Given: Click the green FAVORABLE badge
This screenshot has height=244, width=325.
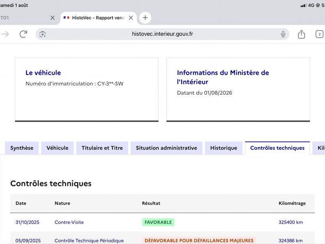Looking at the screenshot, I should coord(158,222).
